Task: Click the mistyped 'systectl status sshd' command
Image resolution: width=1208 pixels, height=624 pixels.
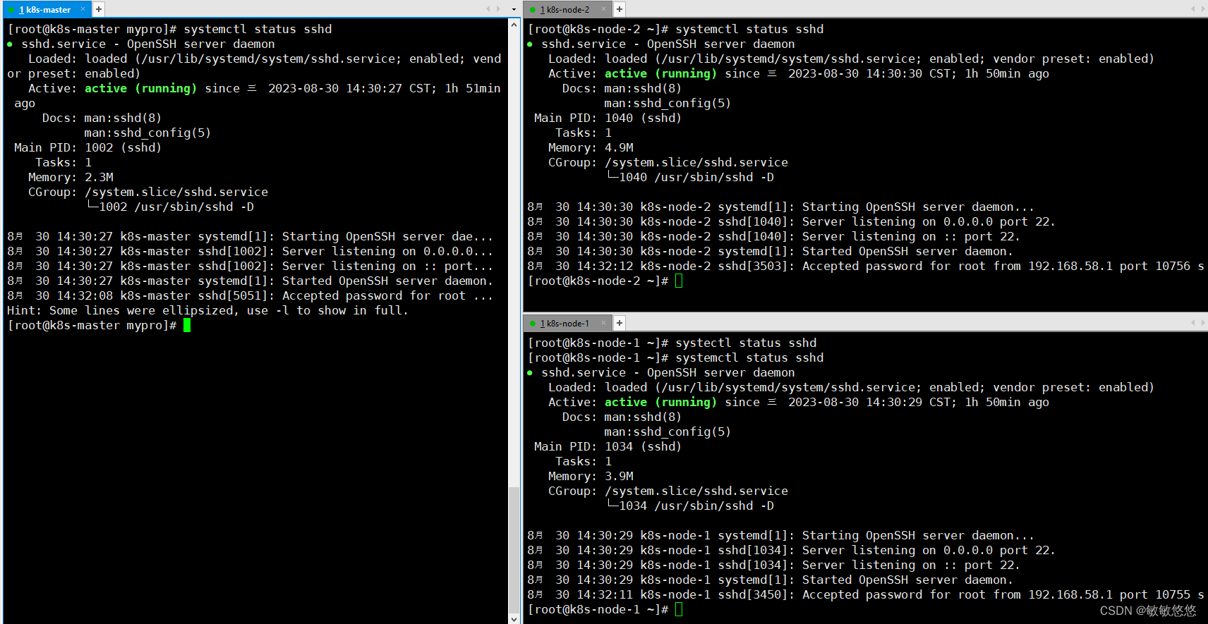Action: click(x=746, y=343)
